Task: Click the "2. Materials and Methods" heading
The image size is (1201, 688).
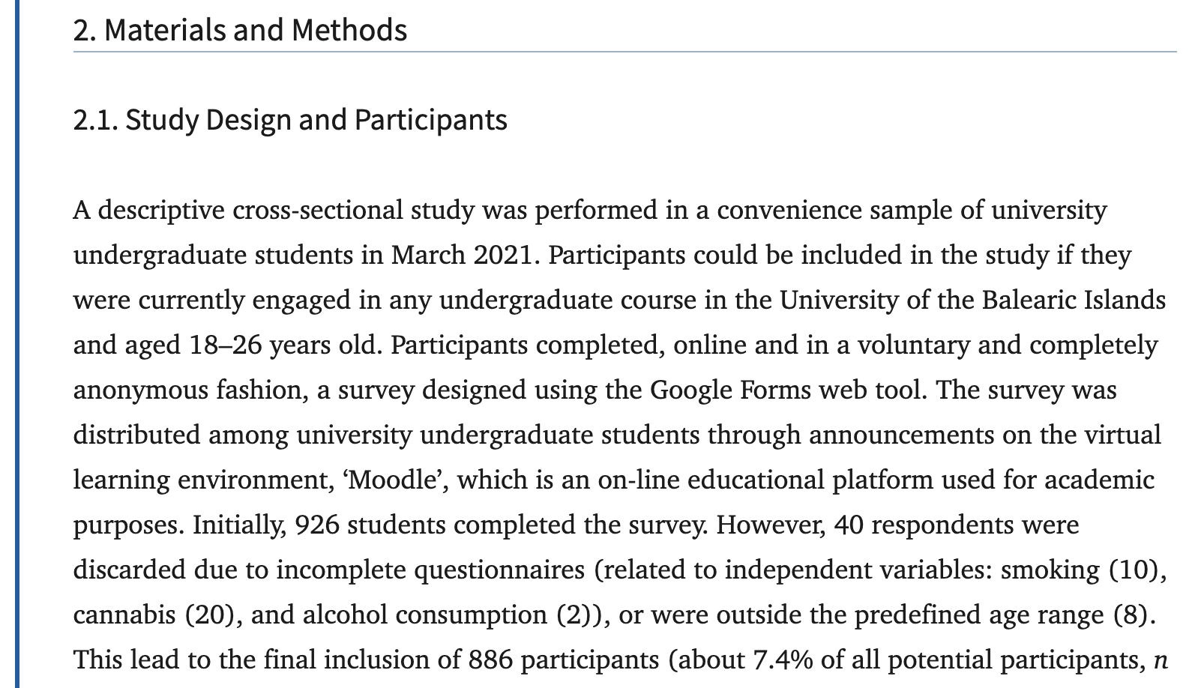Action: pos(240,30)
